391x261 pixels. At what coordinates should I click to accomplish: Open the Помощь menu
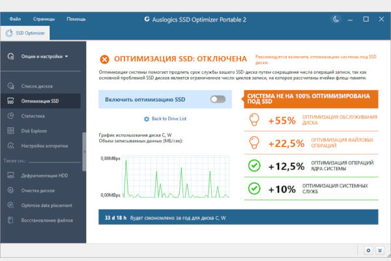76,19
